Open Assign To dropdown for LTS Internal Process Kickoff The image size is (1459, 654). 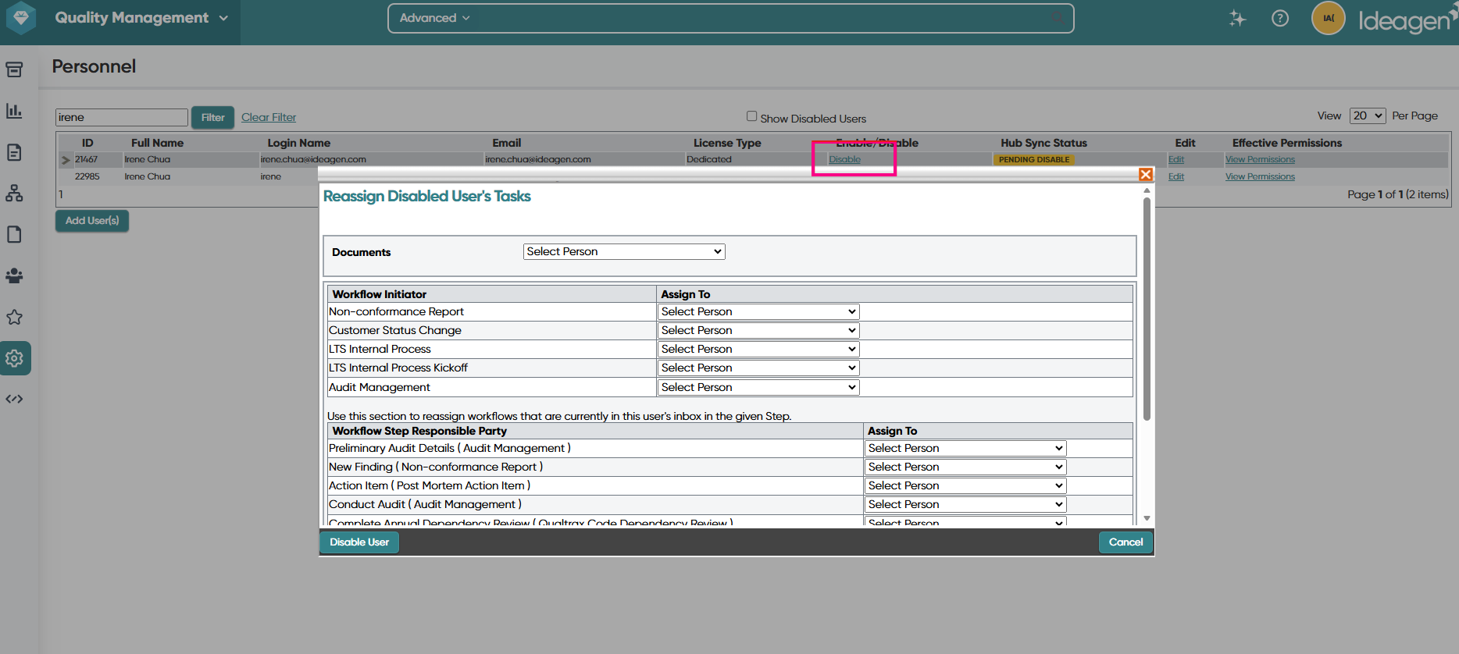click(x=758, y=368)
